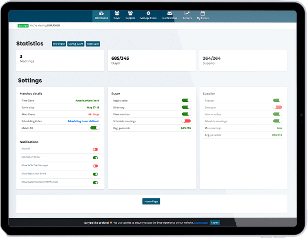Click the 264/264 Supplier statistics card
308x238 pixels.
[243, 61]
